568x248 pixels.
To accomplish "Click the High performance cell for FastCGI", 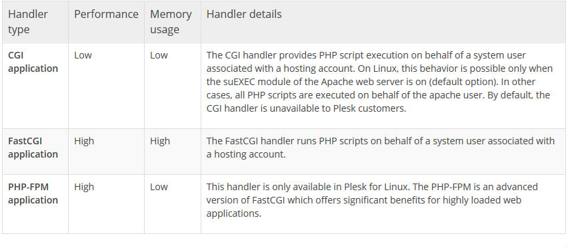I will [x=84, y=141].
